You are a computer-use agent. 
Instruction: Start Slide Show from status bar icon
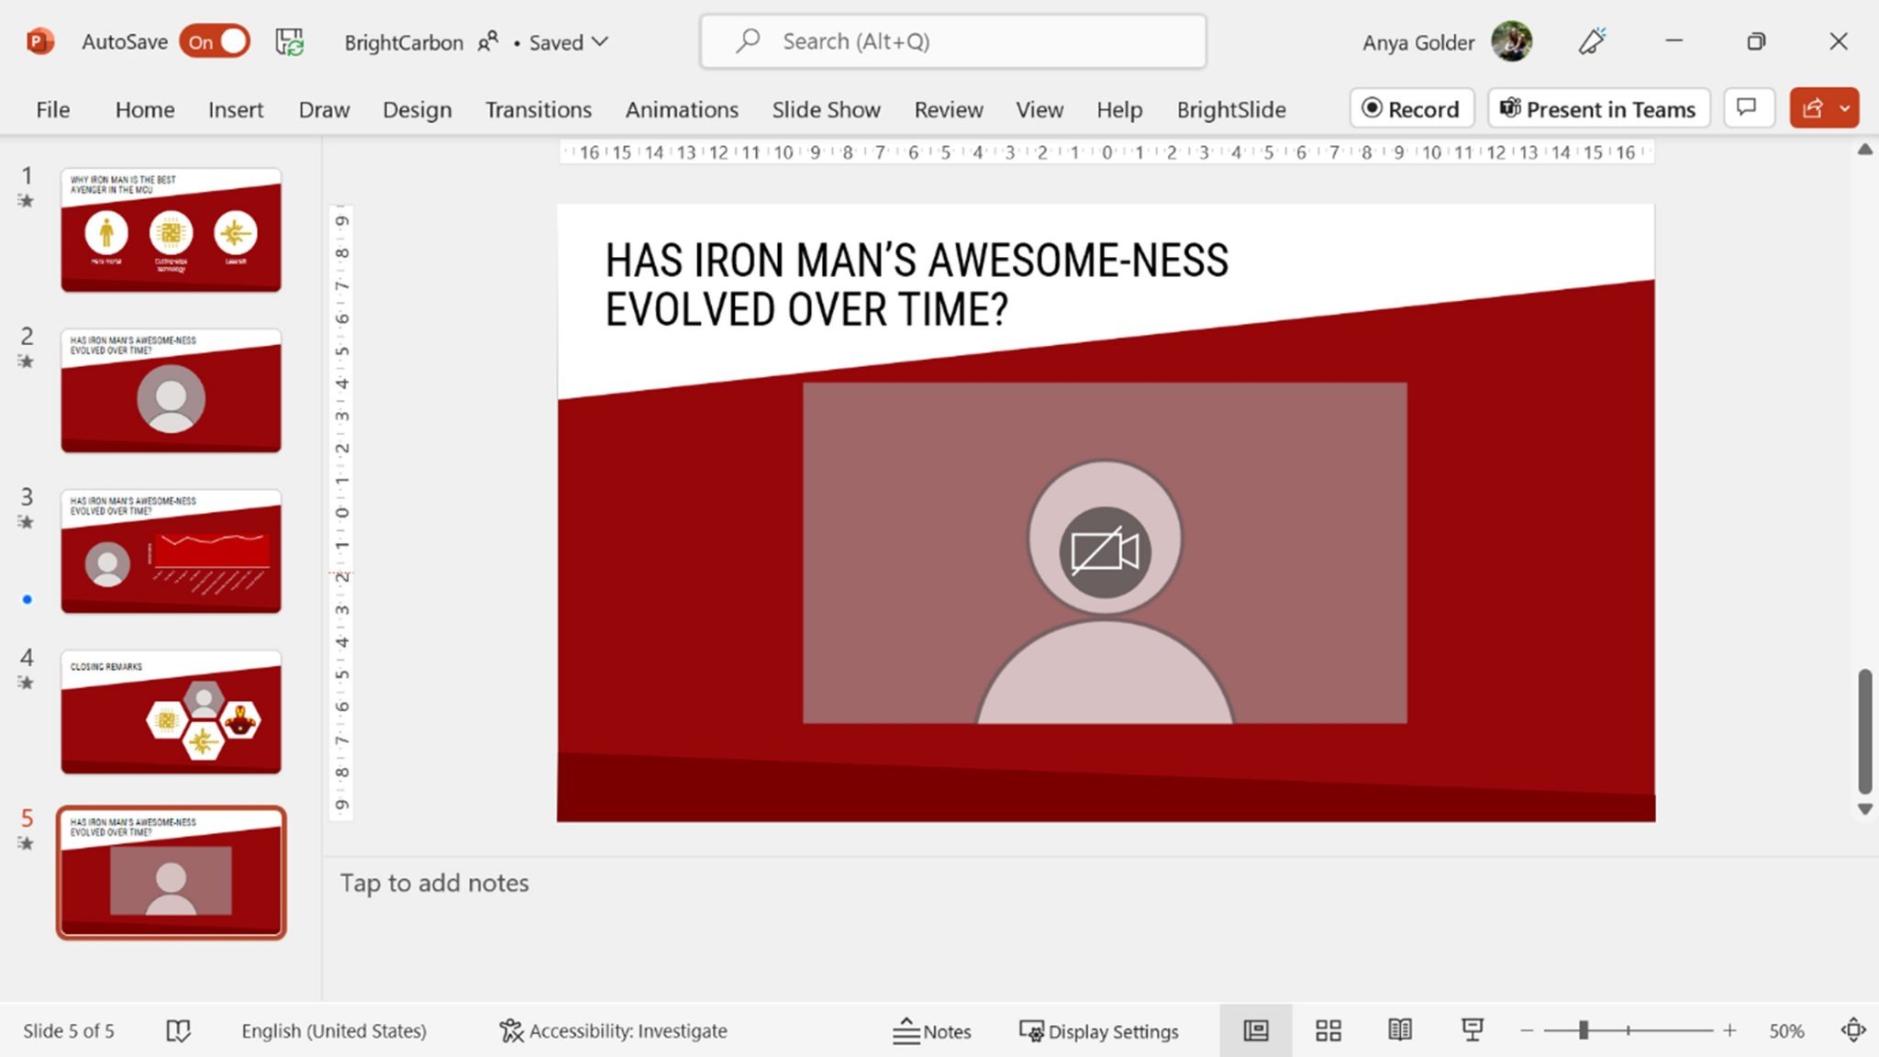pyautogui.click(x=1472, y=1030)
